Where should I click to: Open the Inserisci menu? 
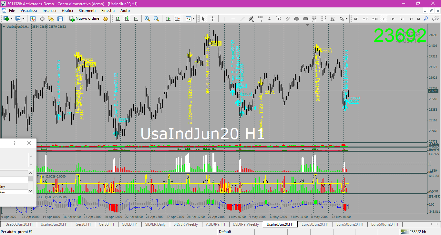[49, 11]
